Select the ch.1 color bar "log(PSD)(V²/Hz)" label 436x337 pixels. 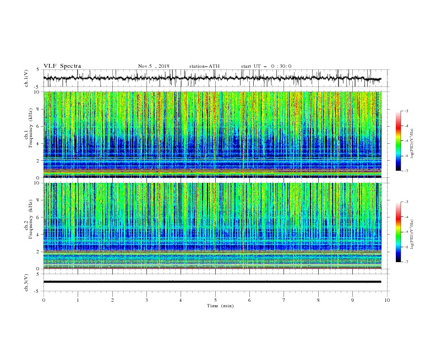click(x=412, y=144)
